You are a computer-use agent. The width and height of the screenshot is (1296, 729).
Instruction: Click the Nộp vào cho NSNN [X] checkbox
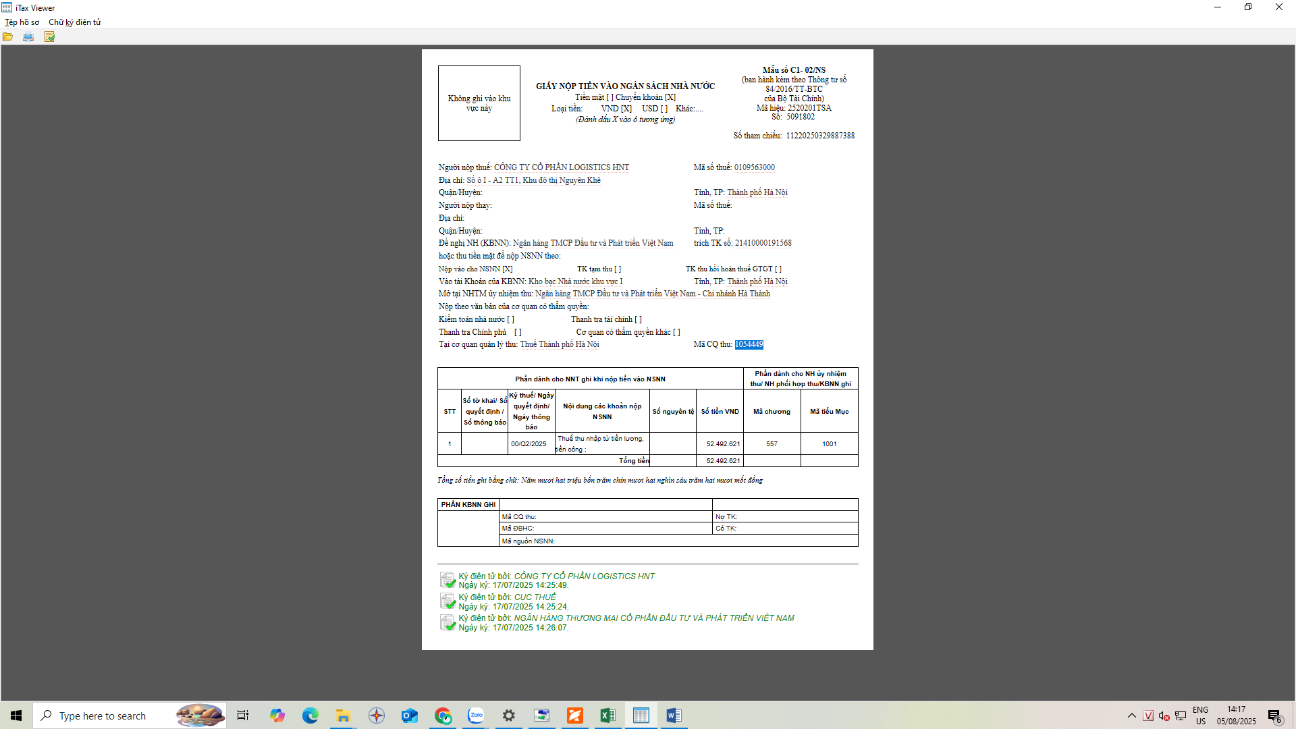[x=507, y=269]
